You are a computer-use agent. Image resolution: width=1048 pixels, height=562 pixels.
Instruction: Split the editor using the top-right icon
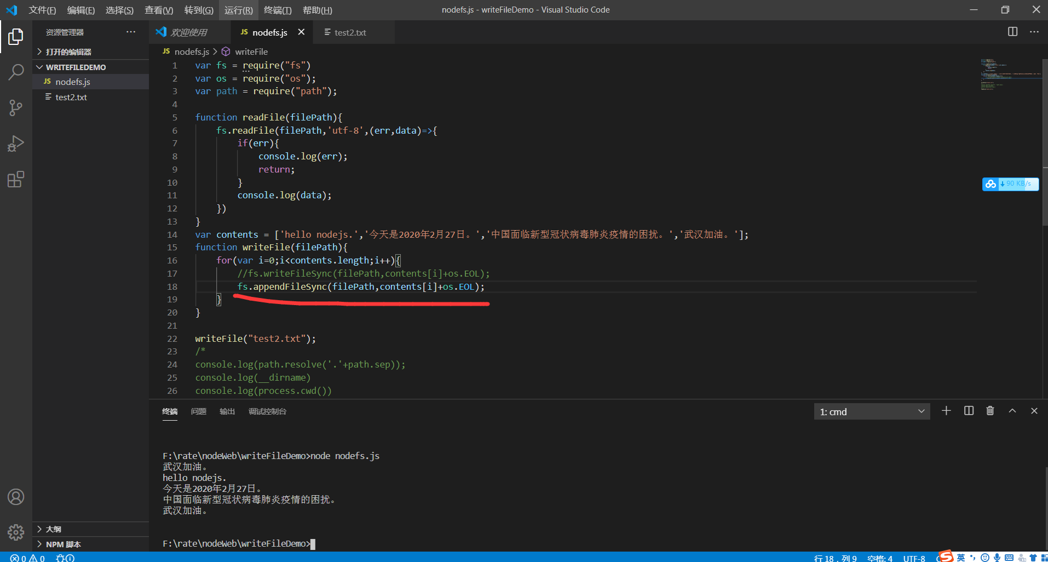tap(1014, 32)
